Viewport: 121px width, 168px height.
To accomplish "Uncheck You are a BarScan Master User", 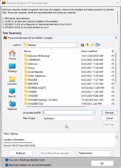I will click(x=7, y=160).
